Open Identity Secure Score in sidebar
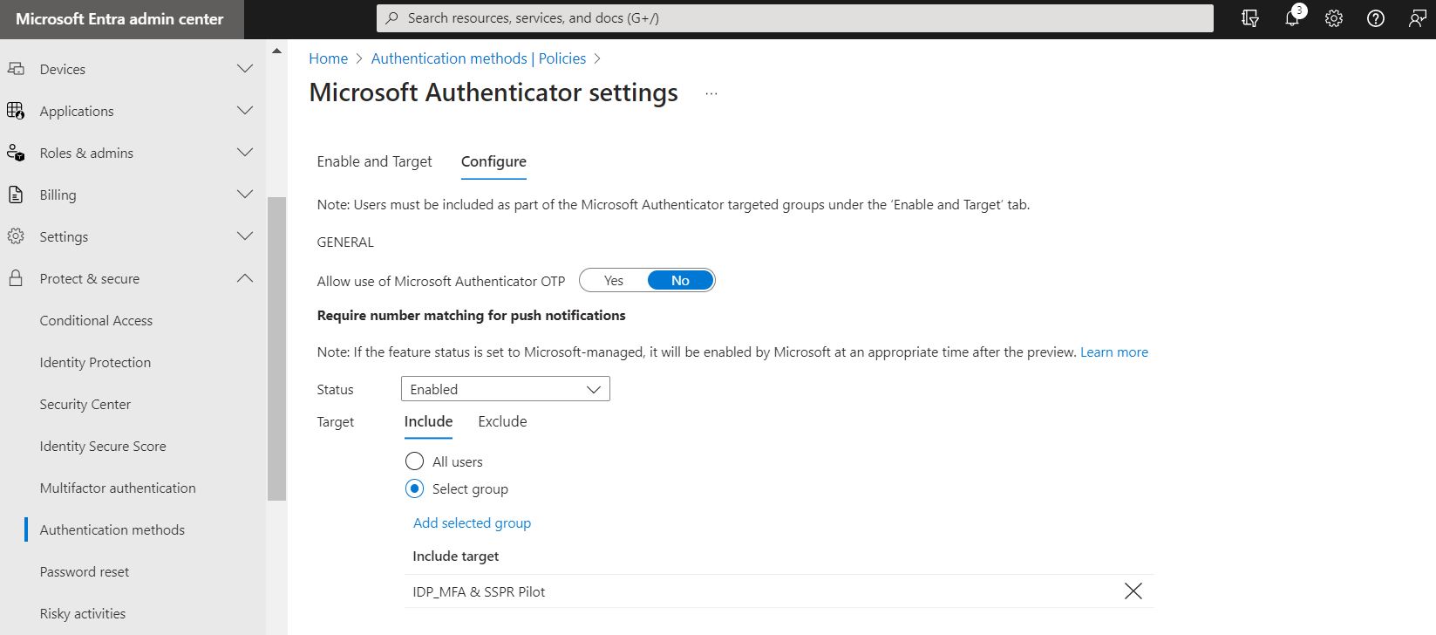This screenshot has height=635, width=1436. point(103,446)
